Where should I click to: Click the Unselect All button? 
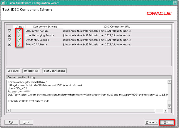31,71
